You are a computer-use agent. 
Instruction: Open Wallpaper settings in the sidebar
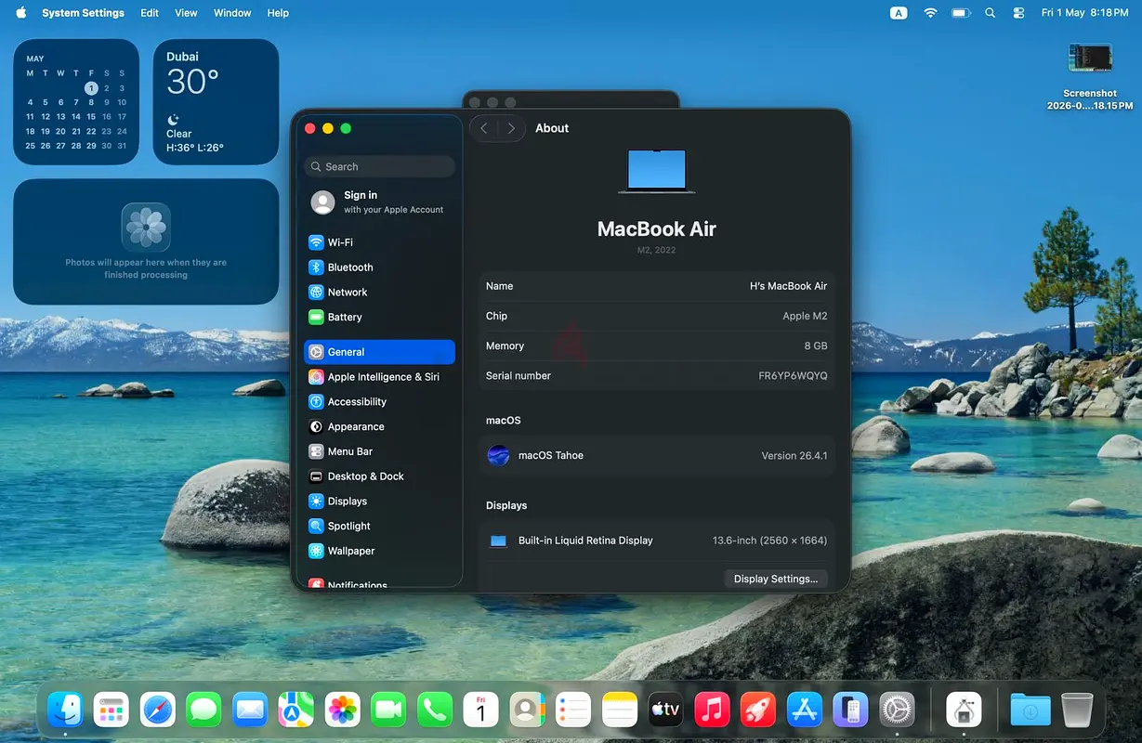379,551
